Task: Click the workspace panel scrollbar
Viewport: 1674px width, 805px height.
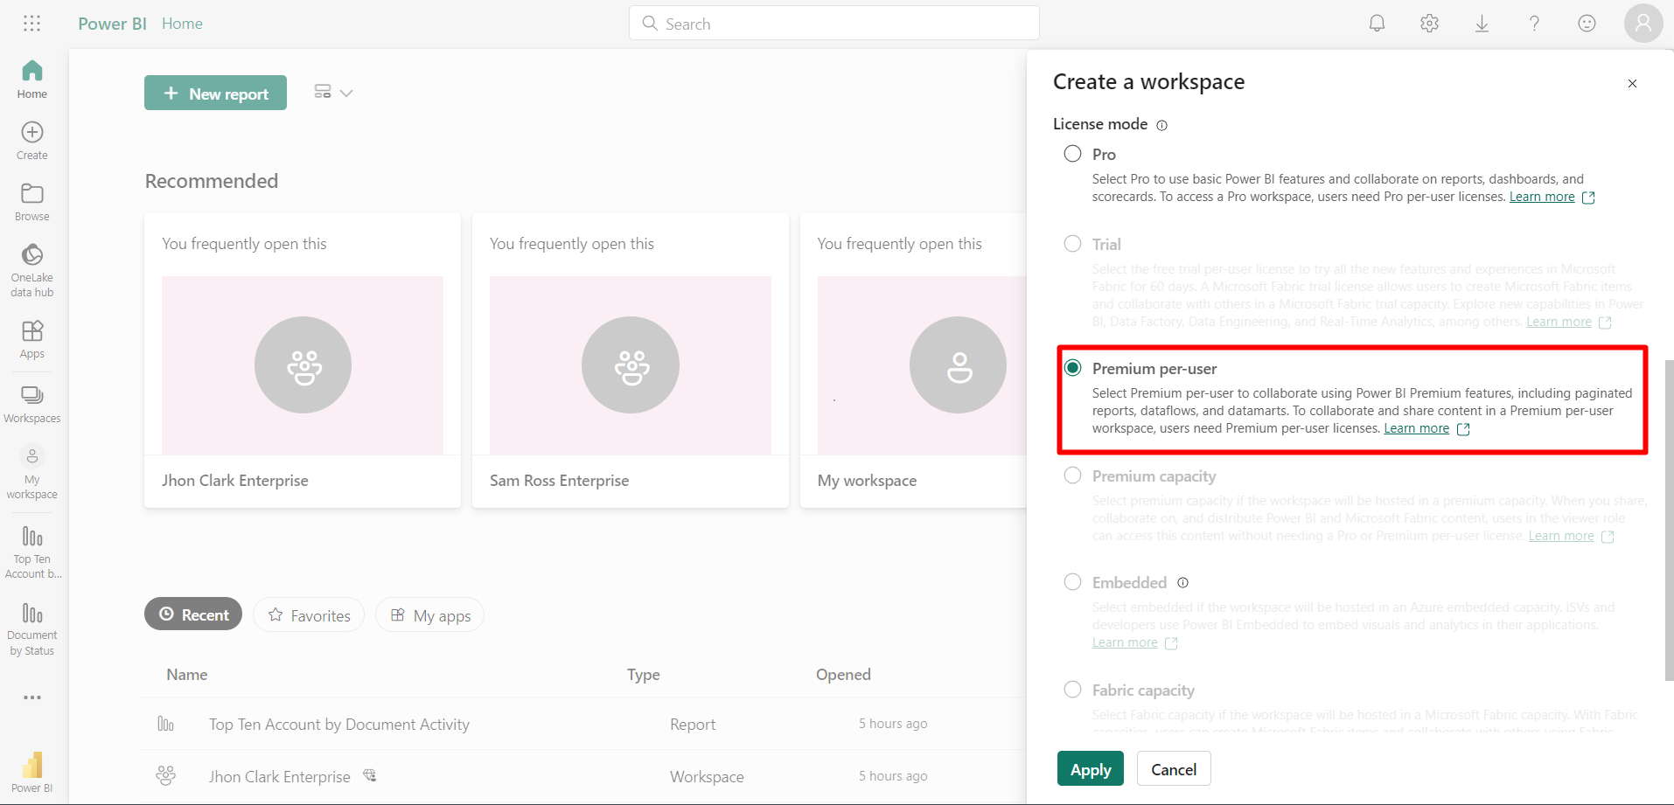Action: pyautogui.click(x=1669, y=519)
